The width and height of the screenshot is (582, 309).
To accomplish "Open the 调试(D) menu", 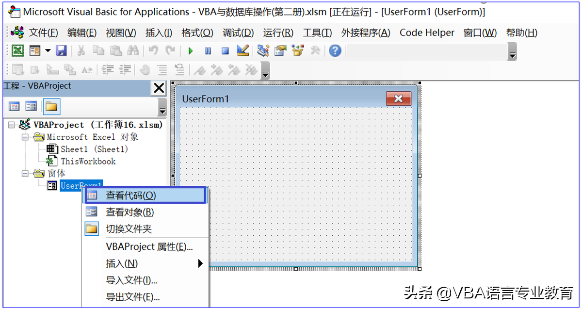I will [x=238, y=33].
